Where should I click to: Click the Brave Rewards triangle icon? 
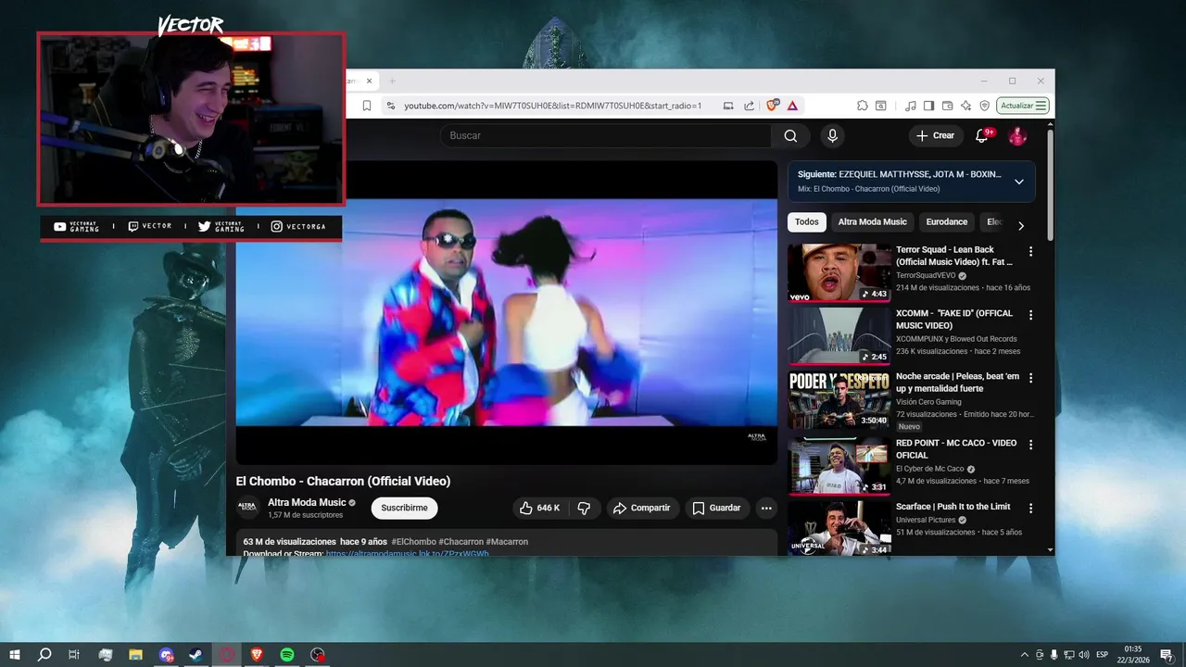792,106
